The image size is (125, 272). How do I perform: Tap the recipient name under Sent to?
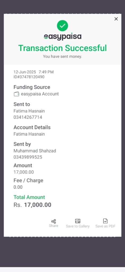click(29, 111)
